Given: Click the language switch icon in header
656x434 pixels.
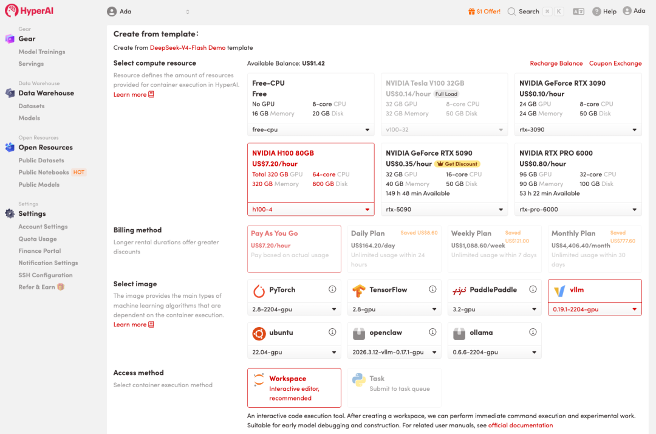Looking at the screenshot, I should click(578, 12).
